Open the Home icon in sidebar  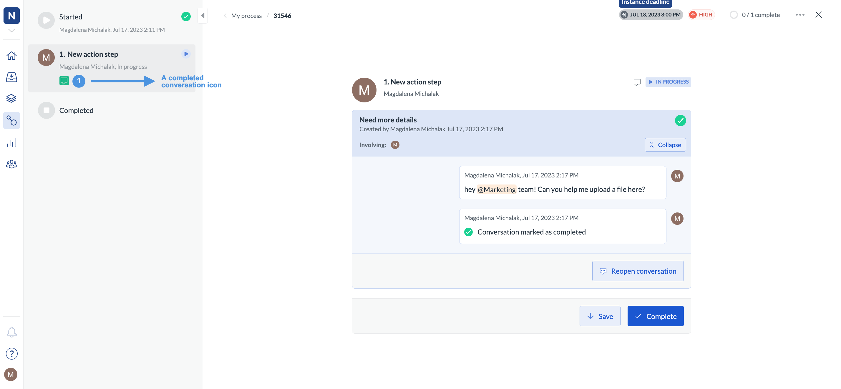[x=11, y=56]
